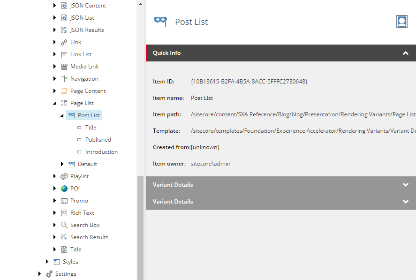416x280 pixels.
Task: Click the Published field icon
Action: 79,140
